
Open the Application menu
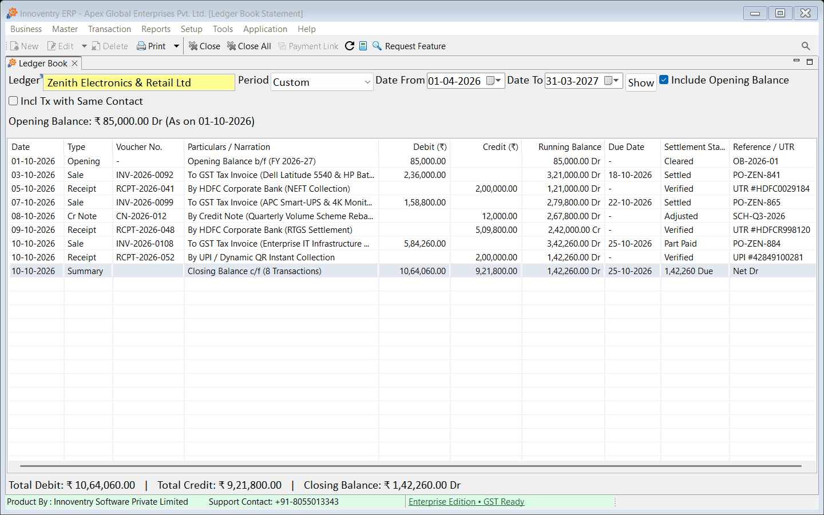coord(265,29)
